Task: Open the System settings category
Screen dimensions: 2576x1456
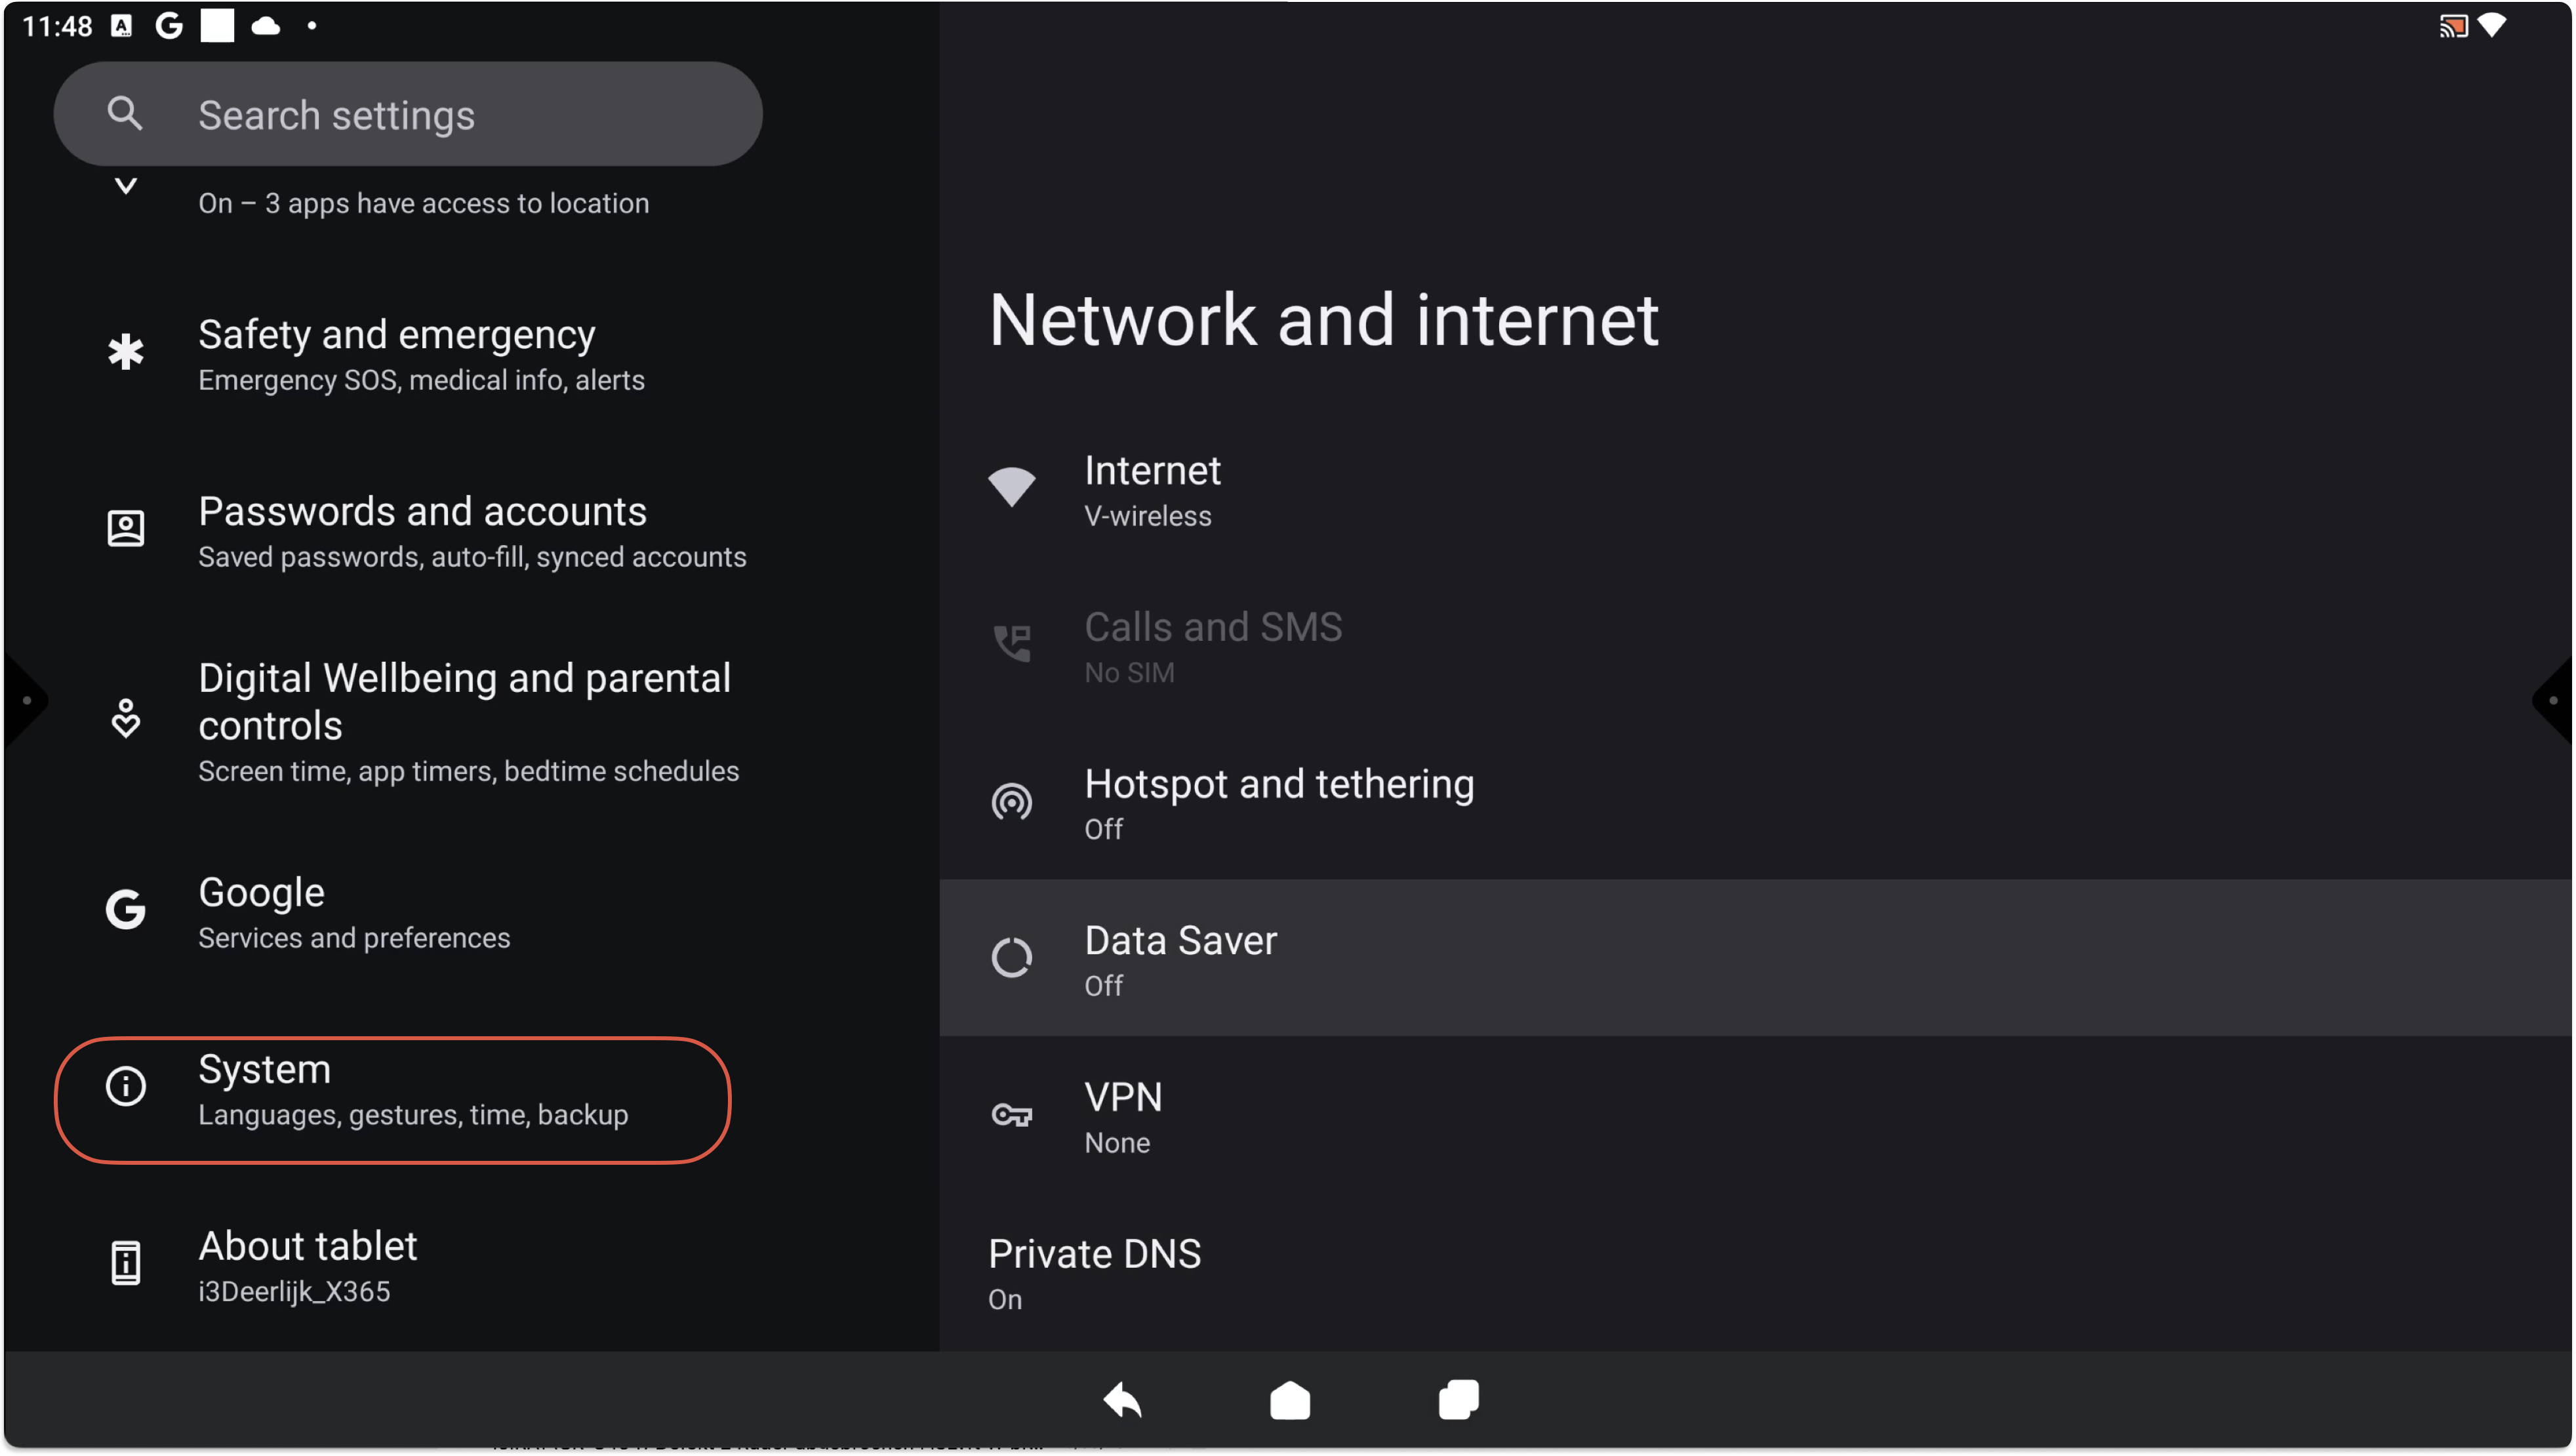Action: pos(392,1099)
